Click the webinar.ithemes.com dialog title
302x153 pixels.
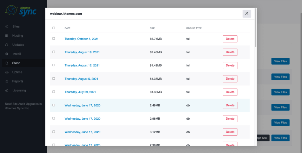click(66, 14)
